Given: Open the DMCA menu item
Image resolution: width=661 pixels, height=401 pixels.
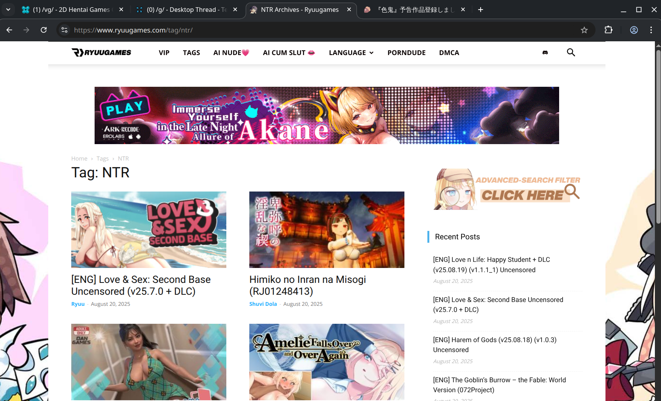Looking at the screenshot, I should coord(449,53).
